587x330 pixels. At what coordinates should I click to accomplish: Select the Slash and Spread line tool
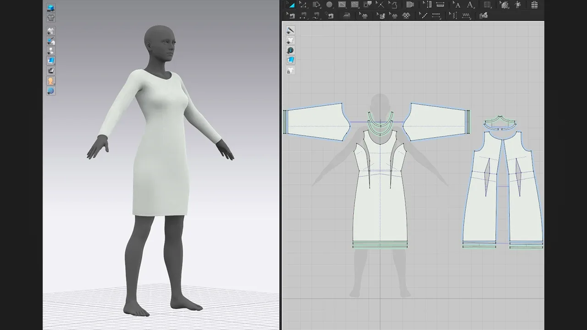pos(380,5)
